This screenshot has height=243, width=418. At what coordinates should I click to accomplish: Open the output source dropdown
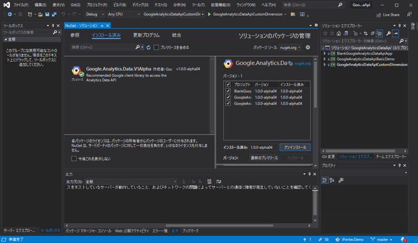coord(131,181)
